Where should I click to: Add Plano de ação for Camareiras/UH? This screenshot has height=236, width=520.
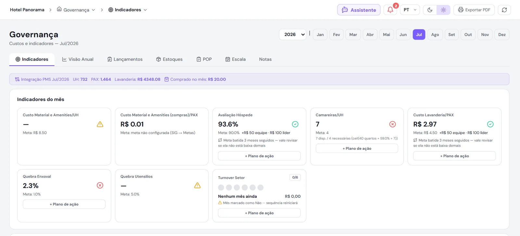[x=357, y=148]
